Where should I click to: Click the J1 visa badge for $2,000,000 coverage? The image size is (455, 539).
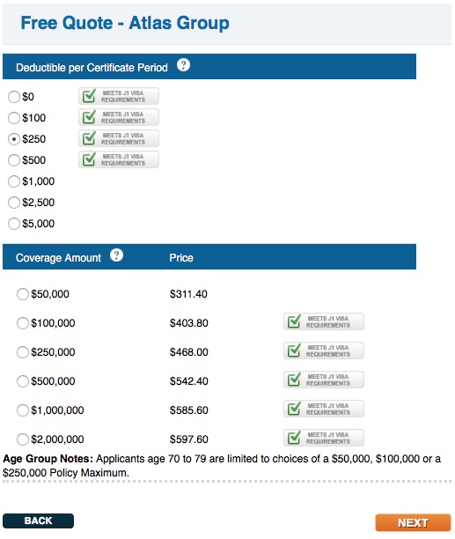pyautogui.click(x=324, y=438)
